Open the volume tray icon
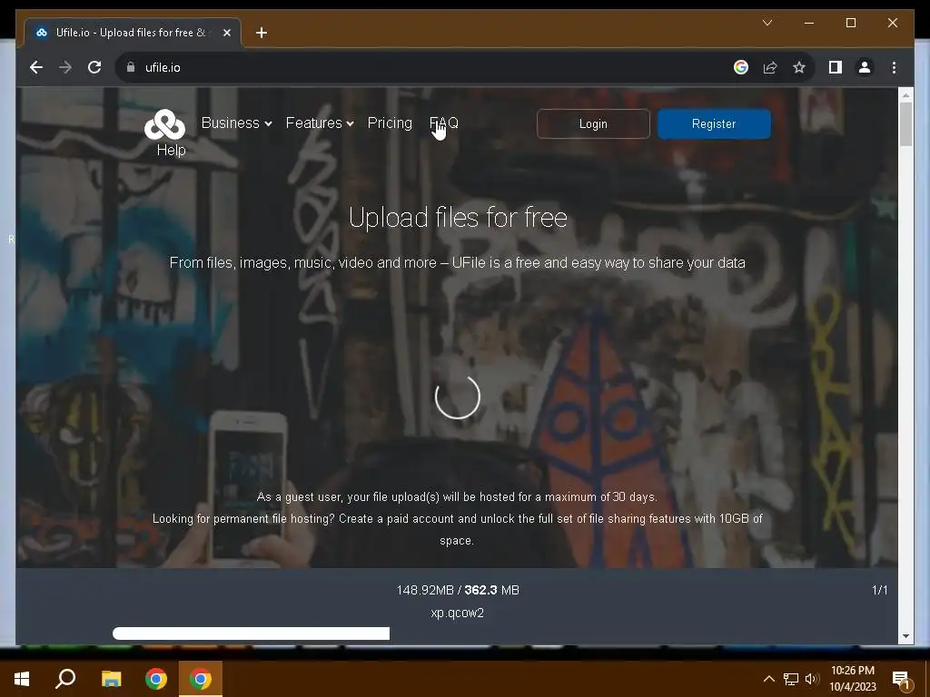This screenshot has height=697, width=930. (812, 679)
